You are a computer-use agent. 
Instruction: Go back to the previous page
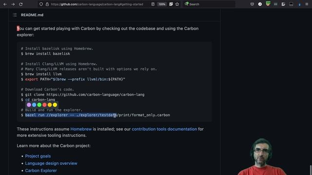[x=5, y=4]
